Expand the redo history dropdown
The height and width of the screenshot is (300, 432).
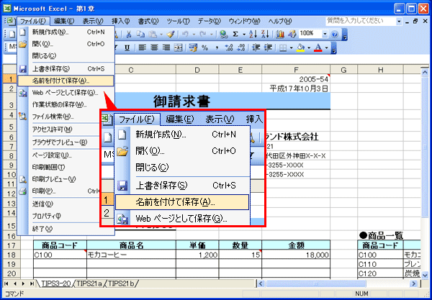(x=211, y=34)
